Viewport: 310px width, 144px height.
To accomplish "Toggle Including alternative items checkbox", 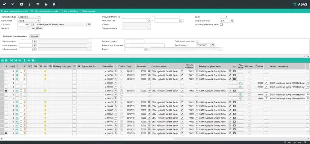I will pyautogui.click(x=221, y=25).
